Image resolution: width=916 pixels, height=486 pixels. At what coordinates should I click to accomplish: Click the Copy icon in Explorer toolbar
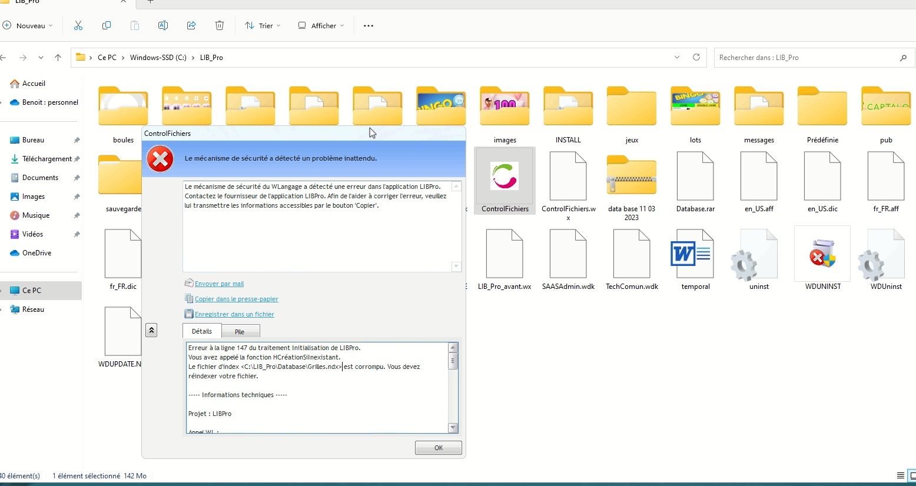pyautogui.click(x=107, y=25)
